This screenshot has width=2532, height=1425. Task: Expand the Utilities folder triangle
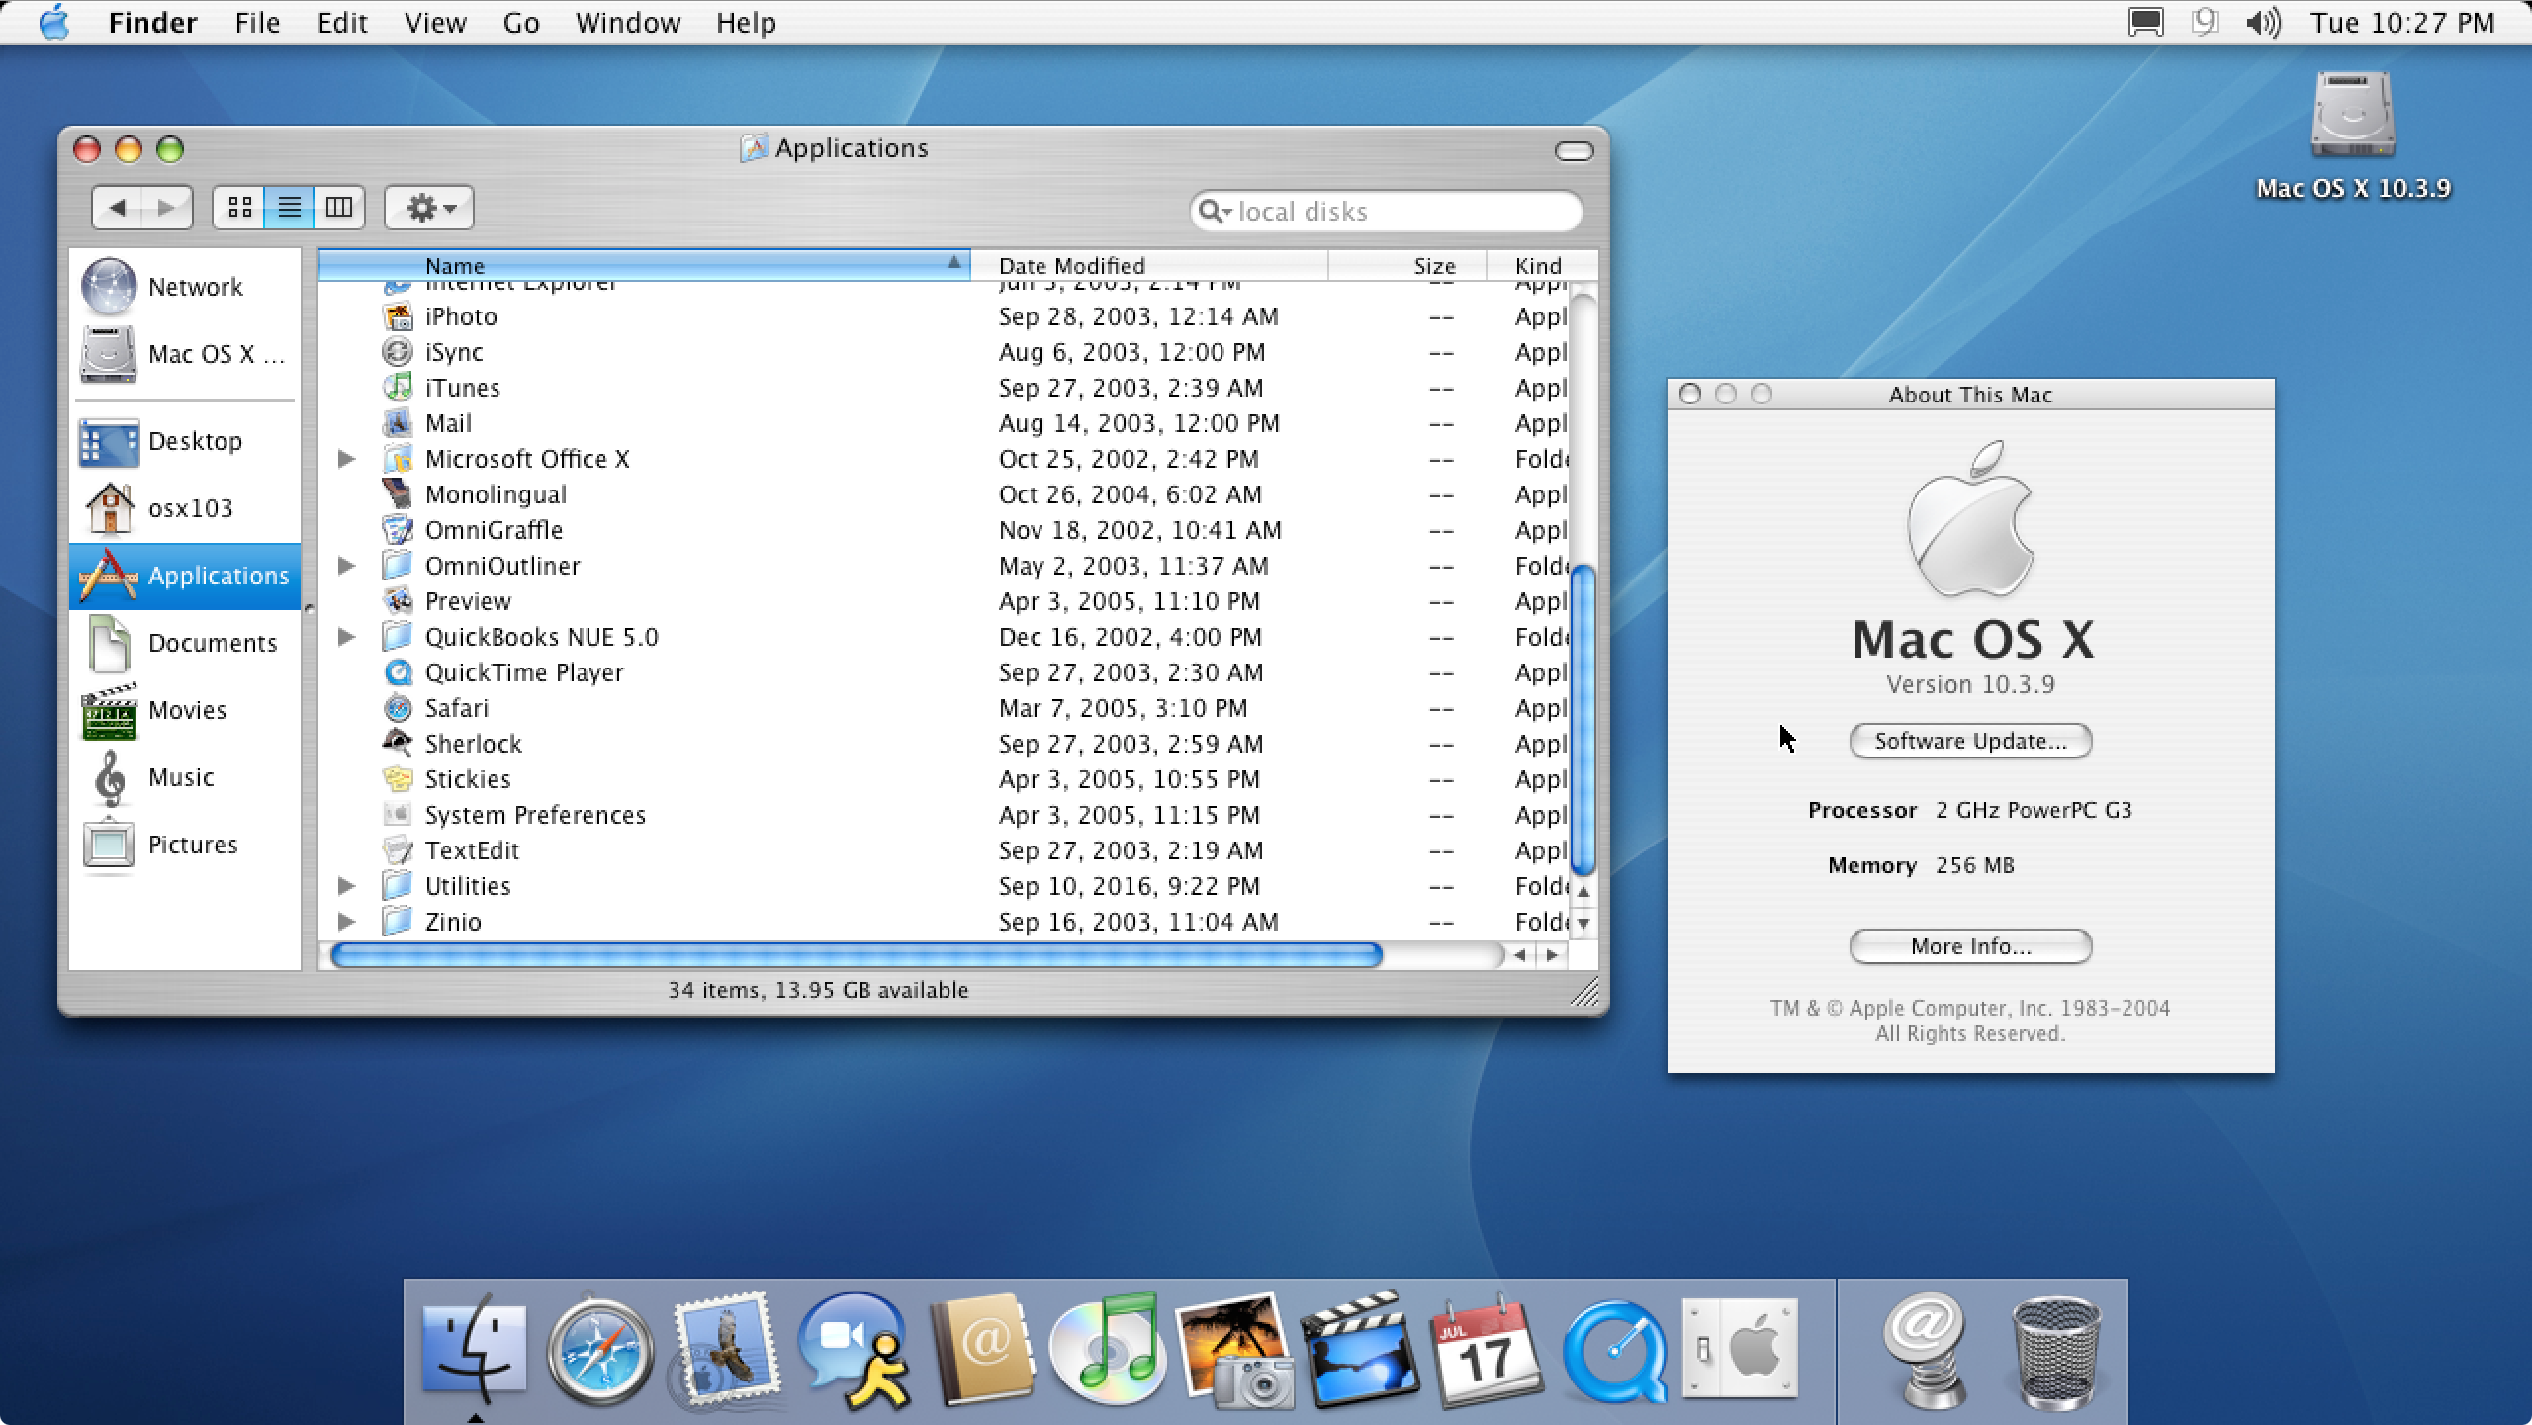coord(342,884)
